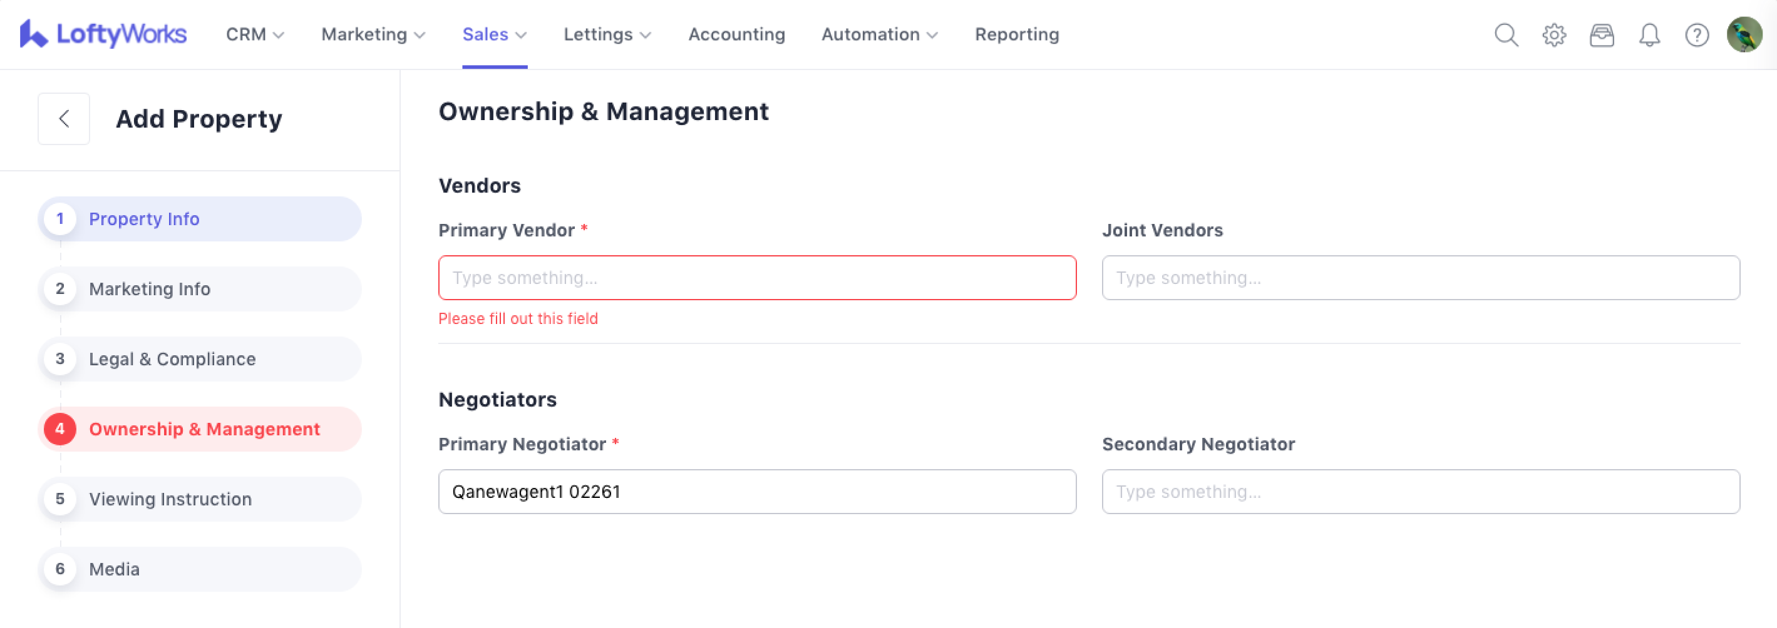Focus the Primary Vendor input field
1777x628 pixels.
(757, 278)
